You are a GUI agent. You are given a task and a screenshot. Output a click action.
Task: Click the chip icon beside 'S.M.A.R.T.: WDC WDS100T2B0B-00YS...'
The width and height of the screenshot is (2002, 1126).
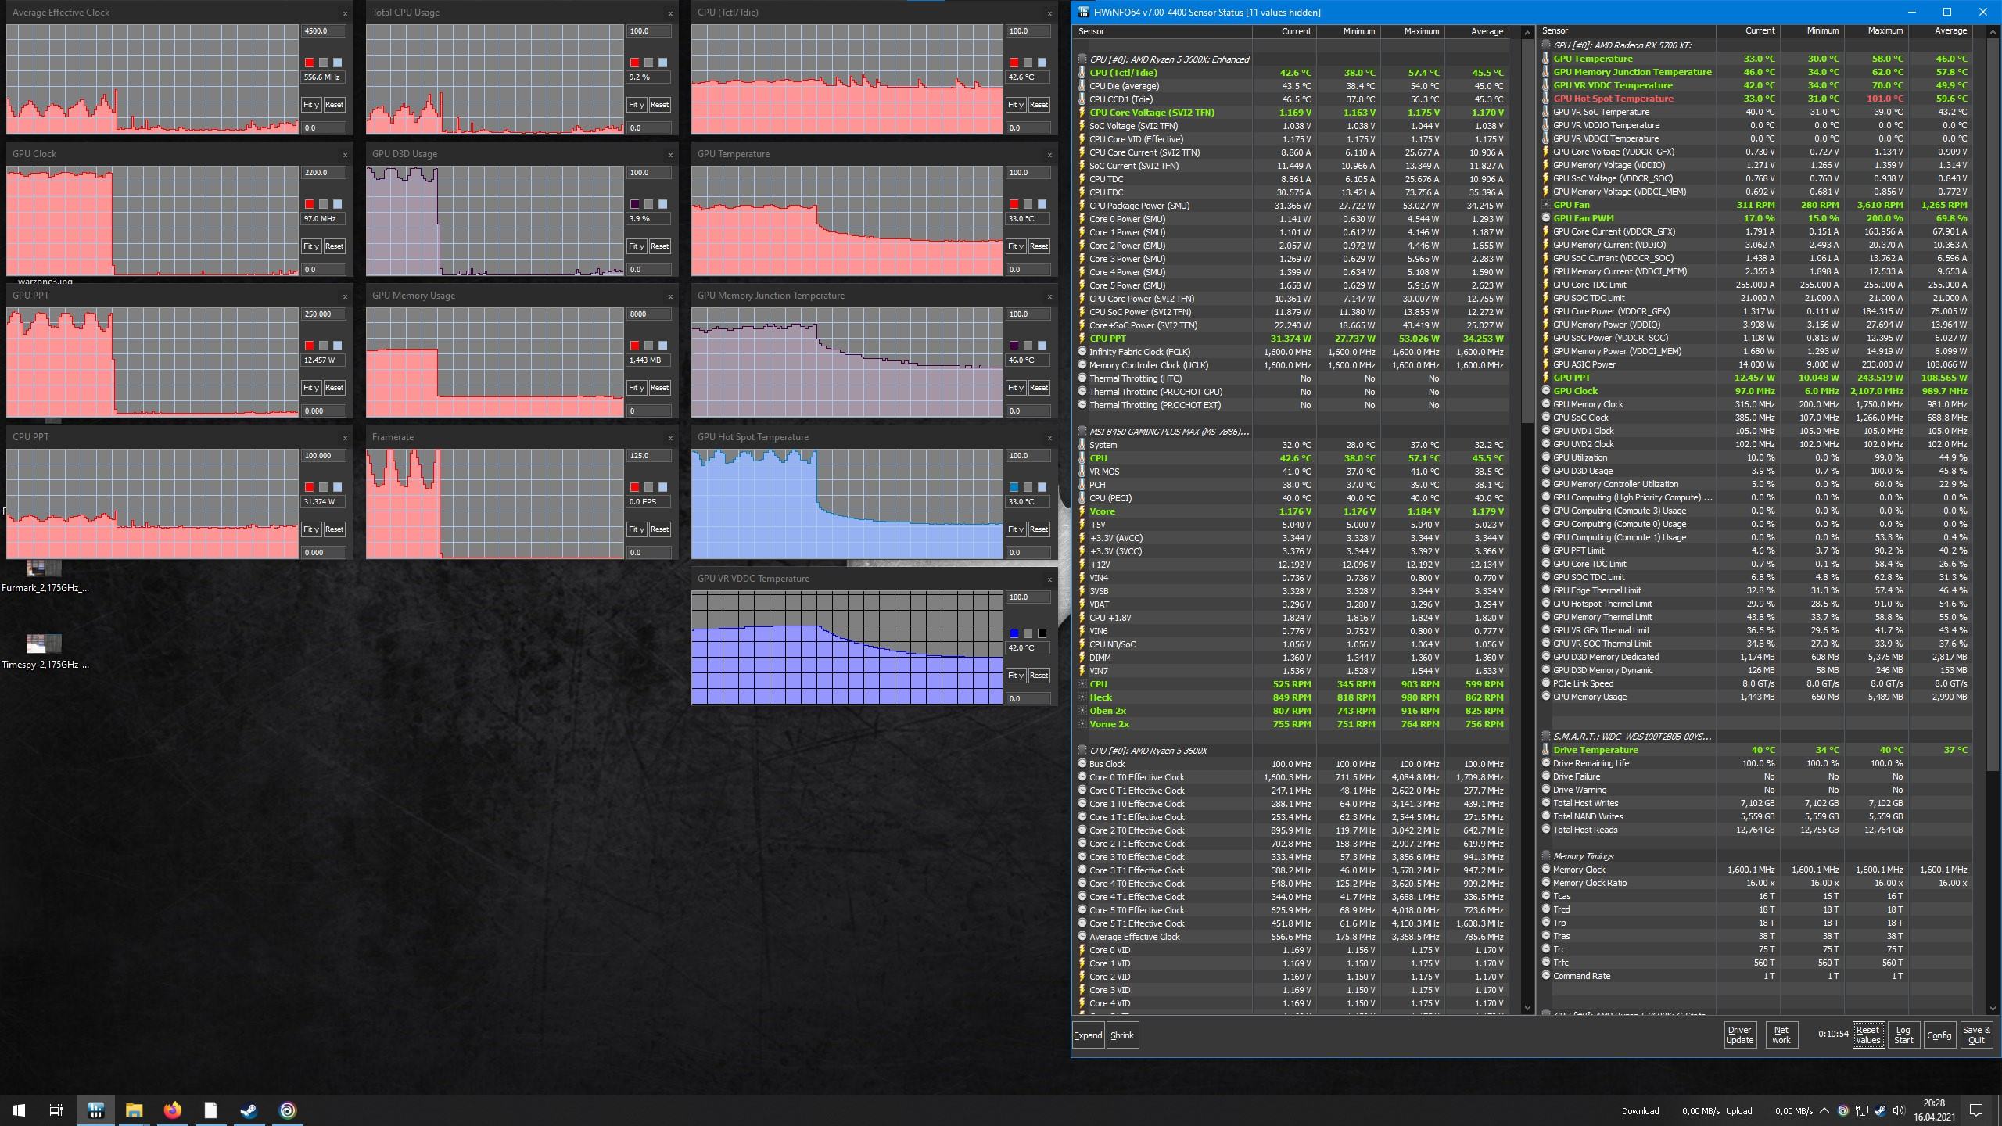(1546, 737)
